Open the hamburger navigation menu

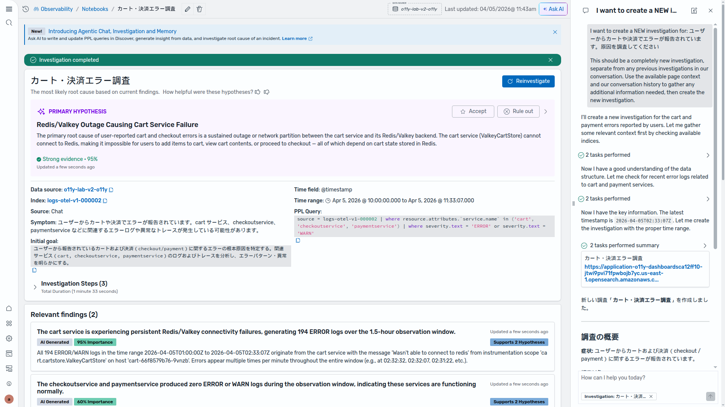[9, 9]
